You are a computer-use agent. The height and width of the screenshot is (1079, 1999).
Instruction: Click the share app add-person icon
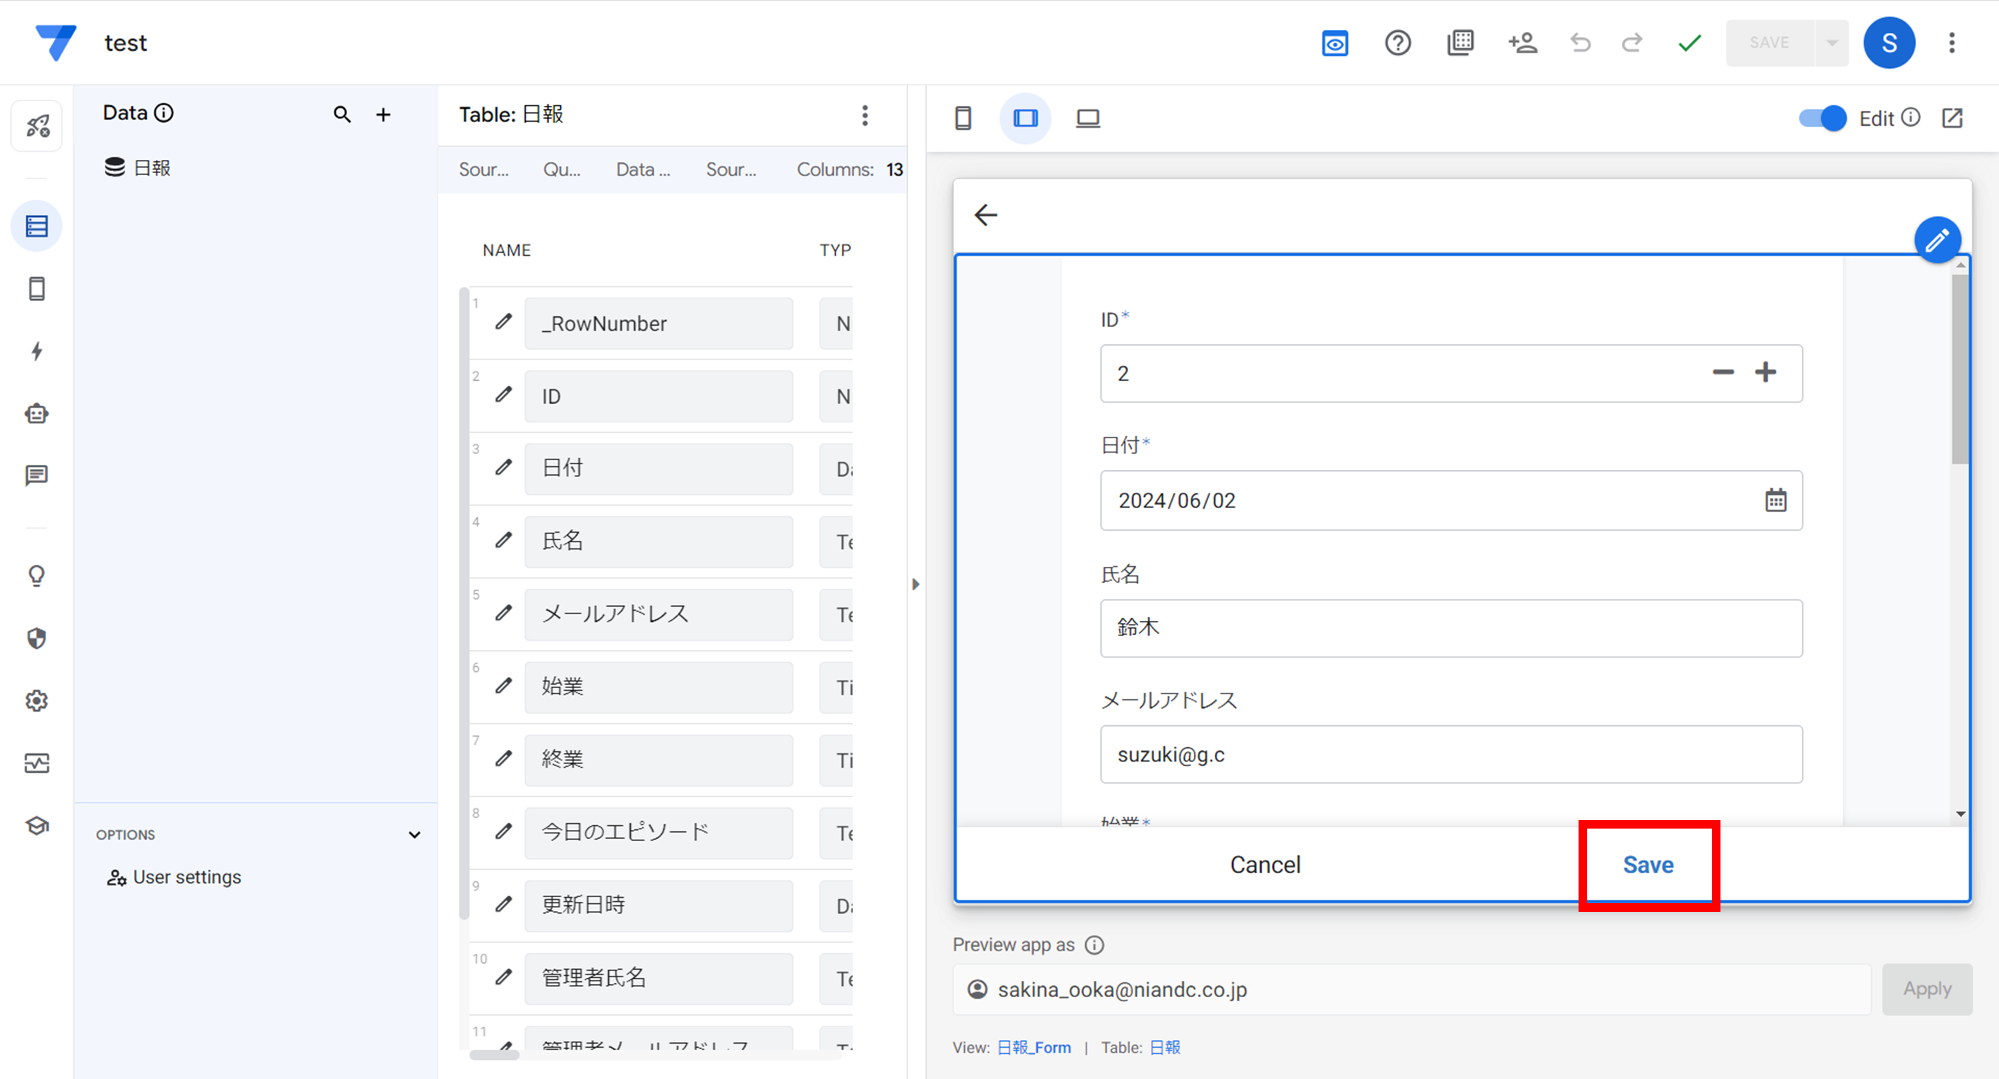pyautogui.click(x=1523, y=43)
